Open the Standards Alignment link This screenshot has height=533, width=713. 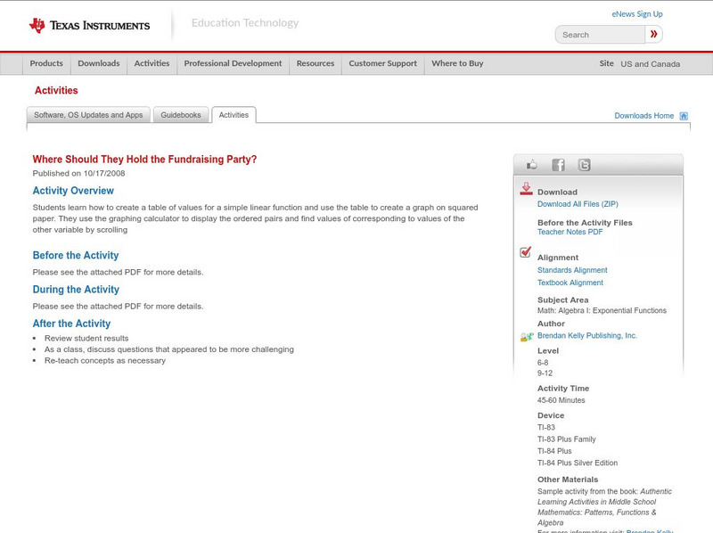point(572,270)
